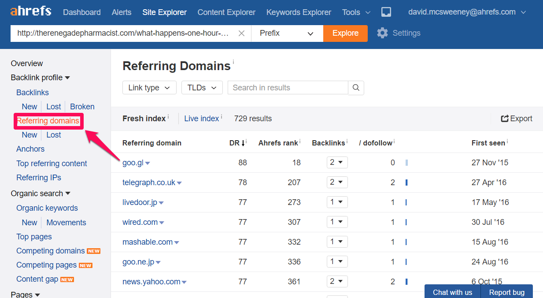This screenshot has width=543, height=298.
Task: Open the TLDs dropdown
Action: coord(202,88)
